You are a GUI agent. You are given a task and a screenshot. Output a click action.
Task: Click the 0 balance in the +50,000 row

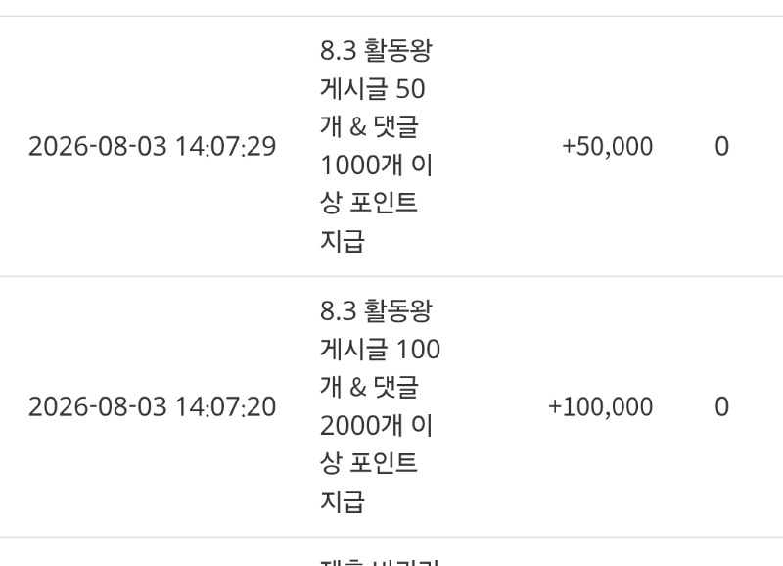click(x=722, y=146)
